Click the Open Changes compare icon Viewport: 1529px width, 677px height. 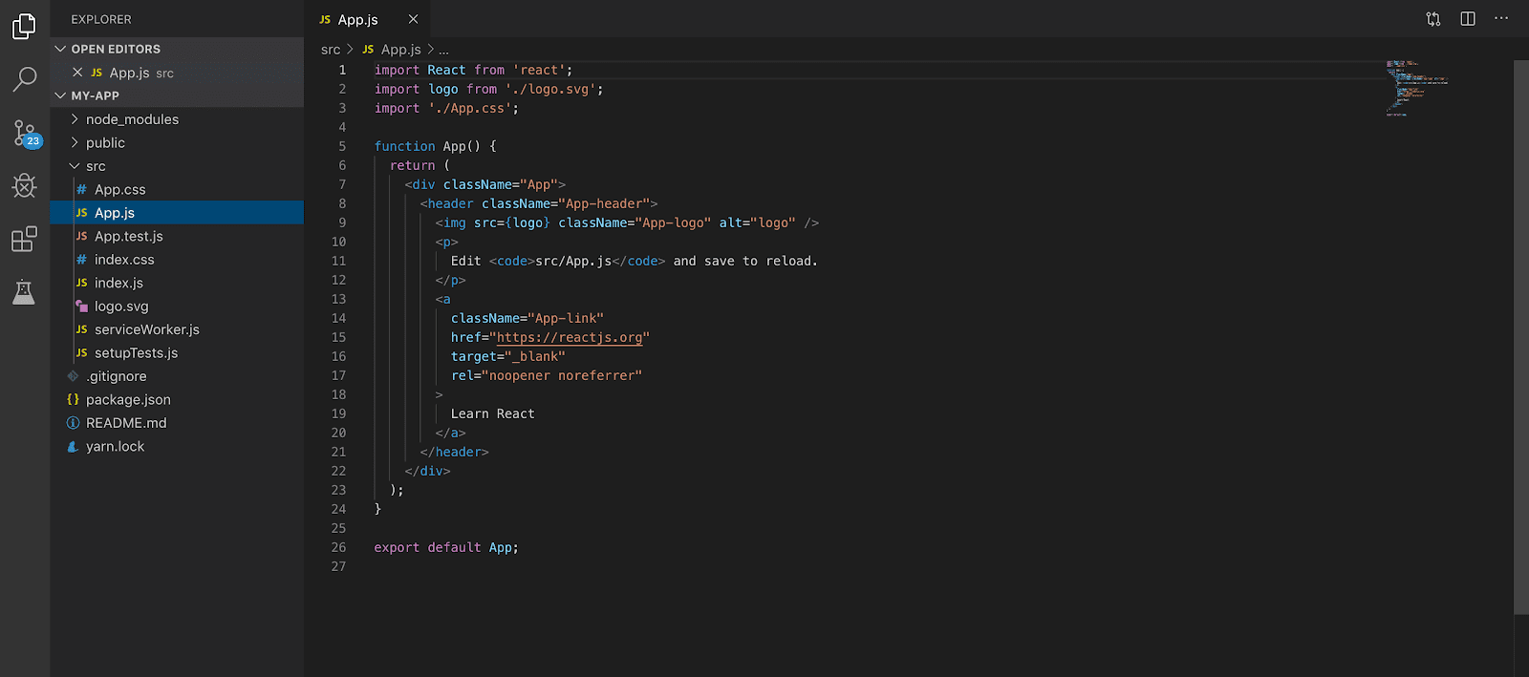pos(1432,19)
